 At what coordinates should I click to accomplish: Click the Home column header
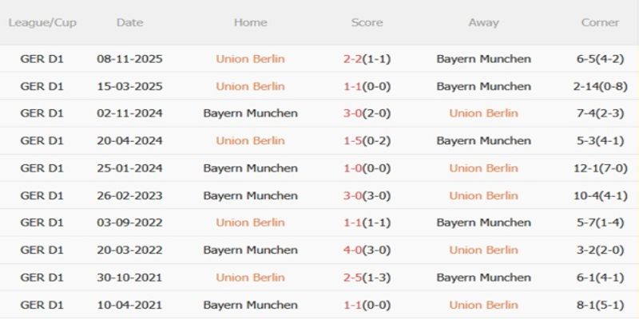(x=250, y=22)
